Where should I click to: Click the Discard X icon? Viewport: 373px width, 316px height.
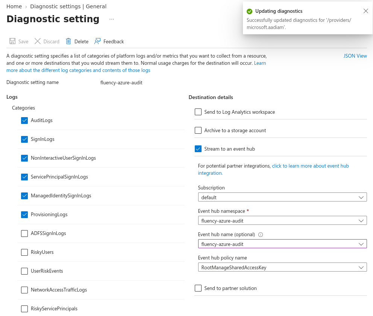(38, 41)
